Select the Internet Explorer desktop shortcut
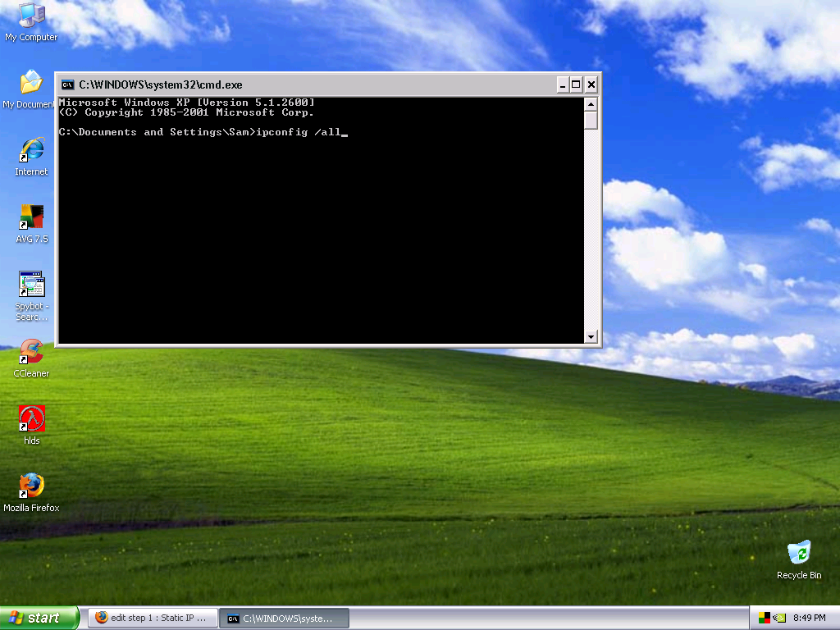 click(x=31, y=157)
